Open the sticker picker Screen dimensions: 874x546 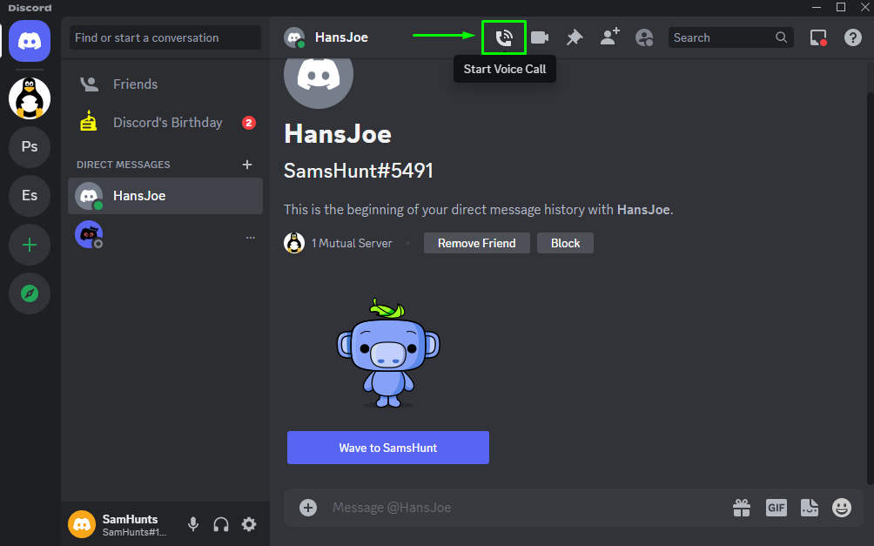(810, 508)
